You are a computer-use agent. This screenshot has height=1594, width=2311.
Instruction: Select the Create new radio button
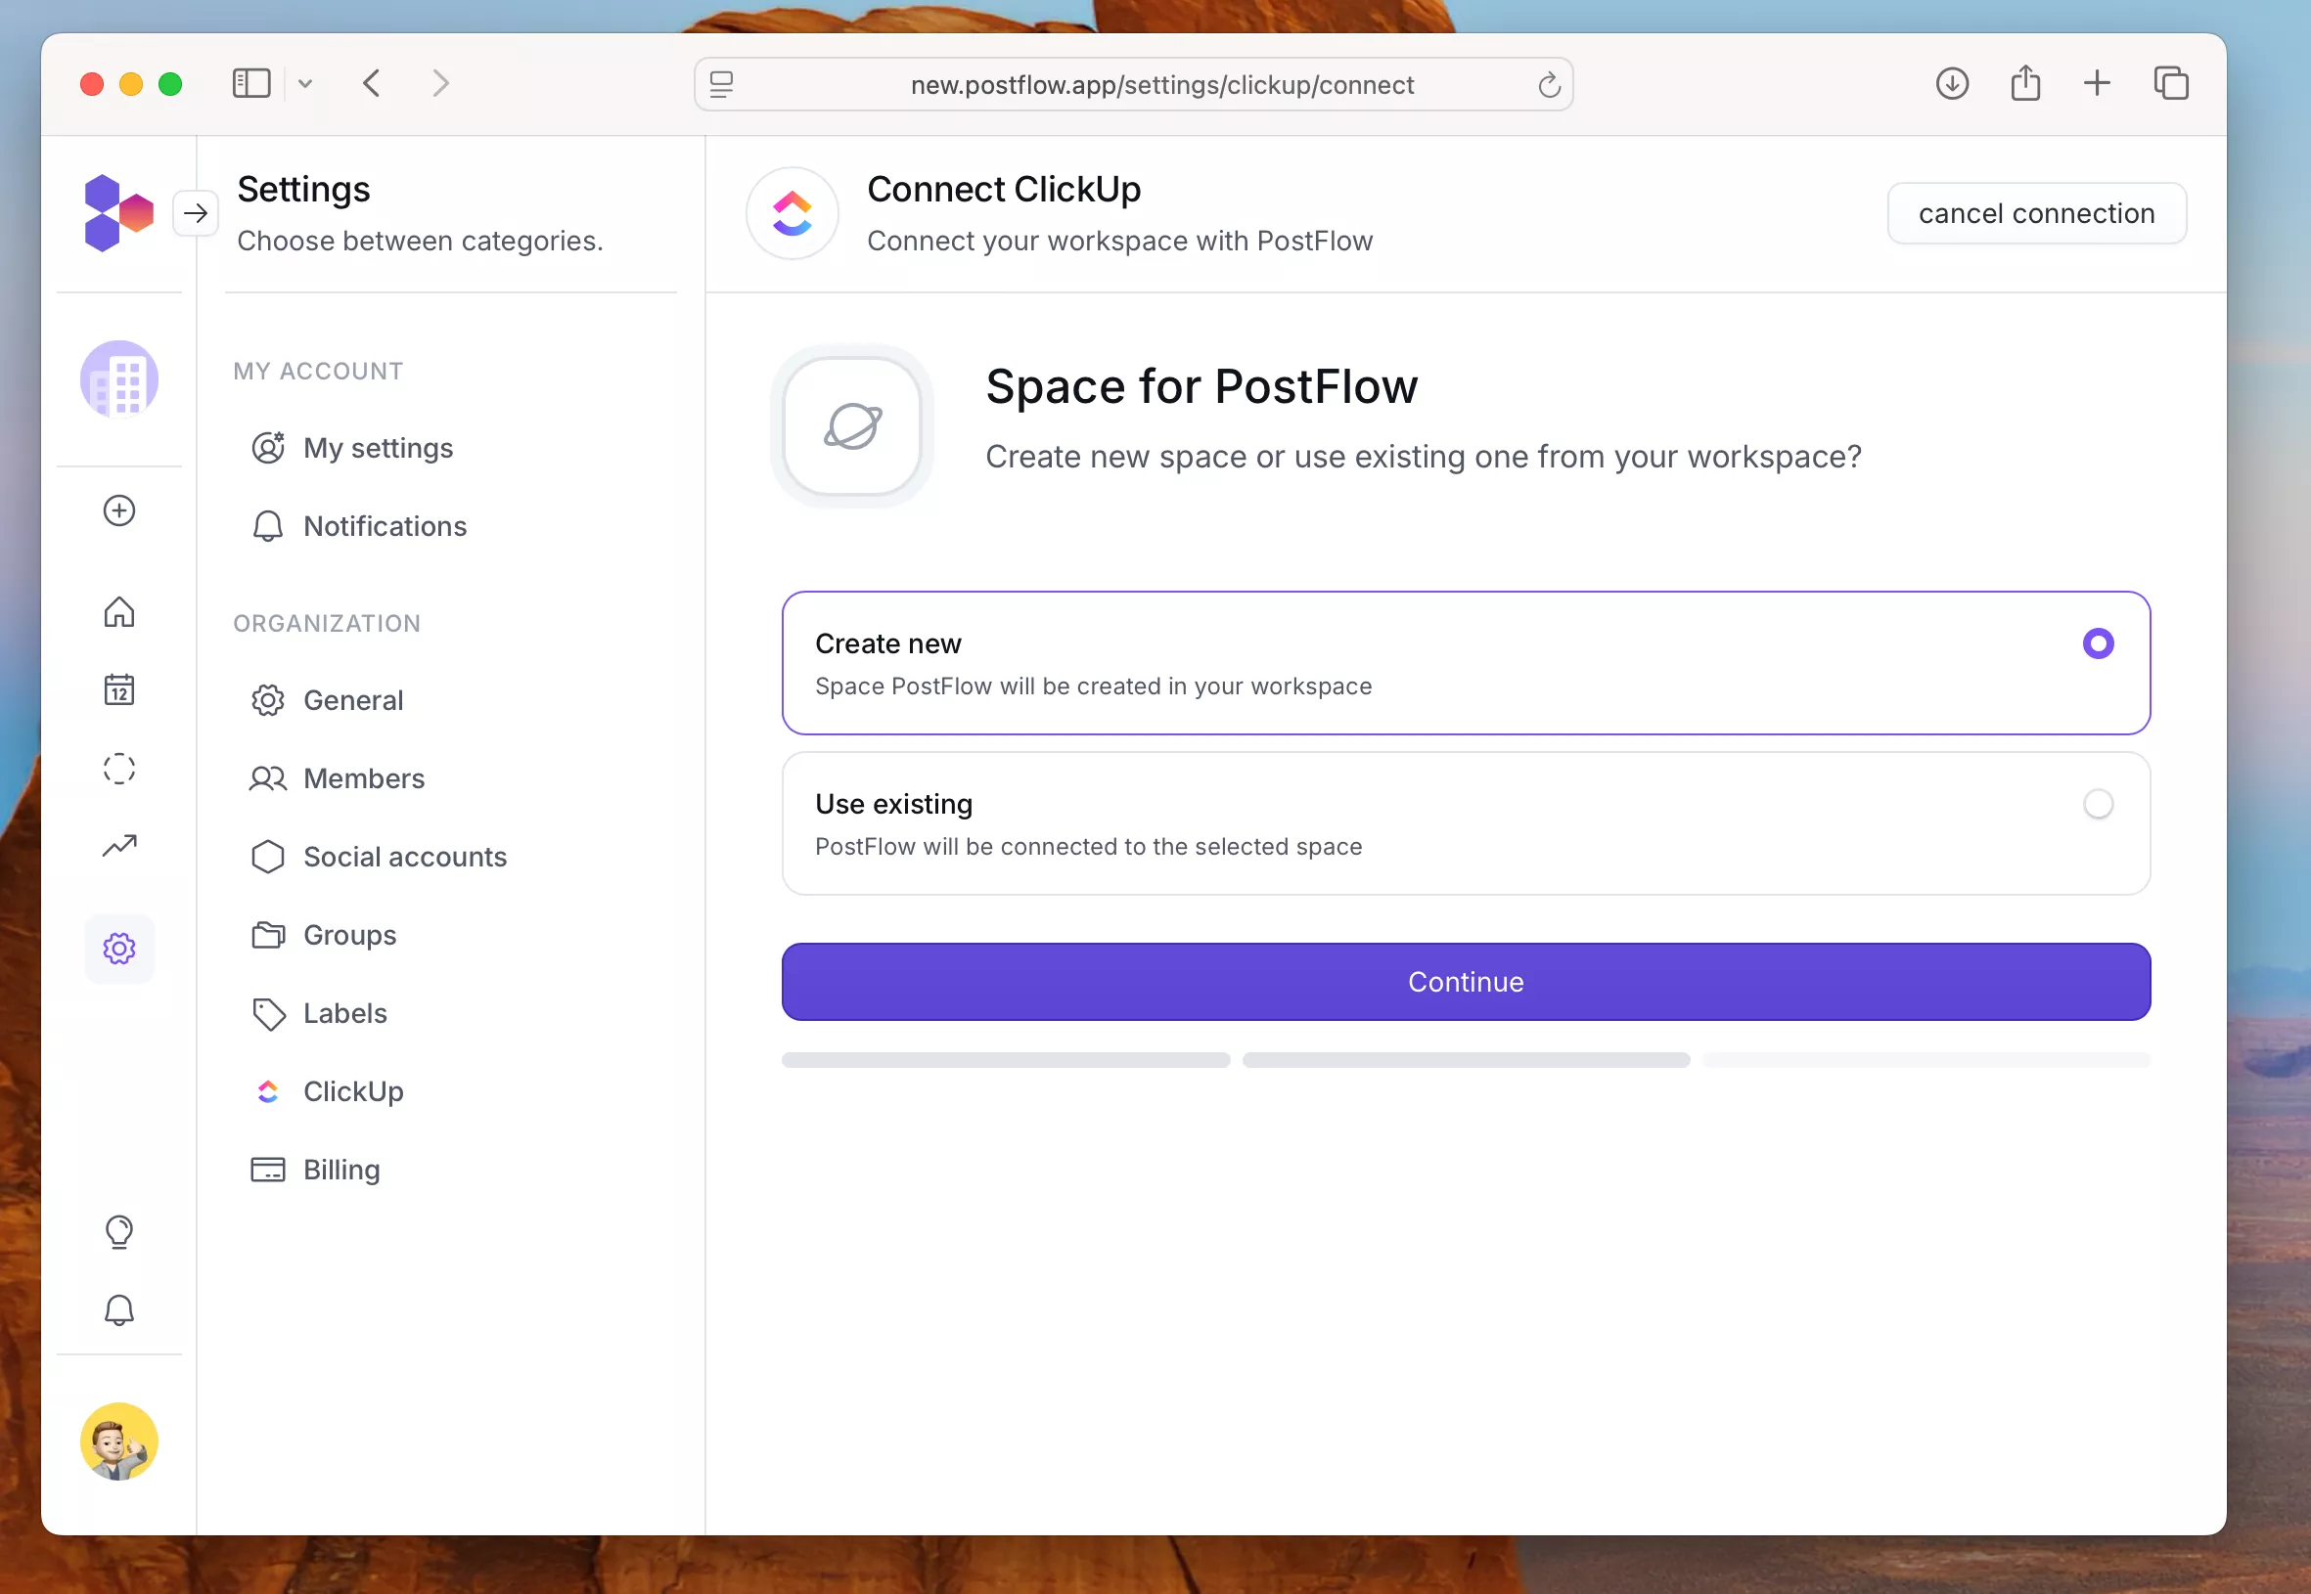click(2097, 643)
